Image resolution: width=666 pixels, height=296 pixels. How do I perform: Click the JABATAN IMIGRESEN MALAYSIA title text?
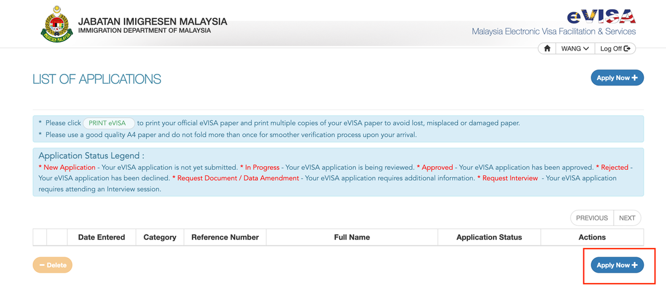tap(152, 22)
